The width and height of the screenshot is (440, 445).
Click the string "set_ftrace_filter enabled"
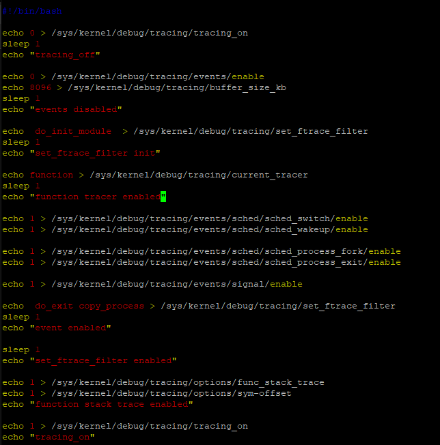tap(103, 361)
